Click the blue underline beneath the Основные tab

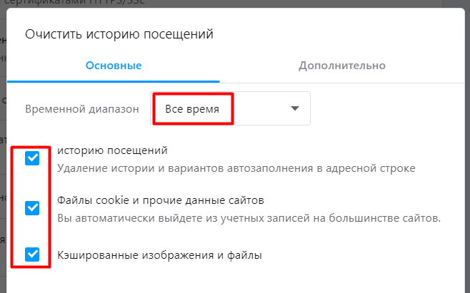click(x=114, y=82)
